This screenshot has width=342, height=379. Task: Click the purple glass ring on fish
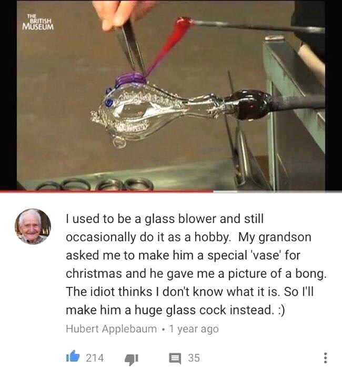[x=130, y=79]
